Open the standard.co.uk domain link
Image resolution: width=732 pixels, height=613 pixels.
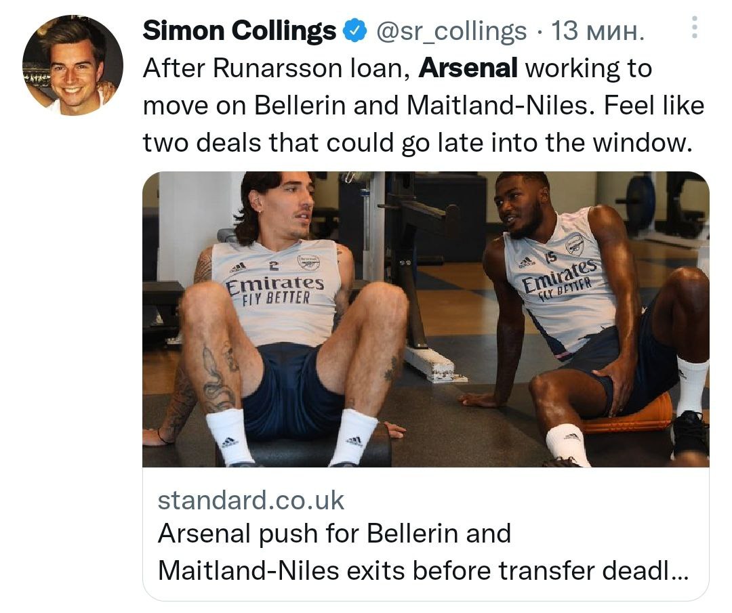click(251, 501)
